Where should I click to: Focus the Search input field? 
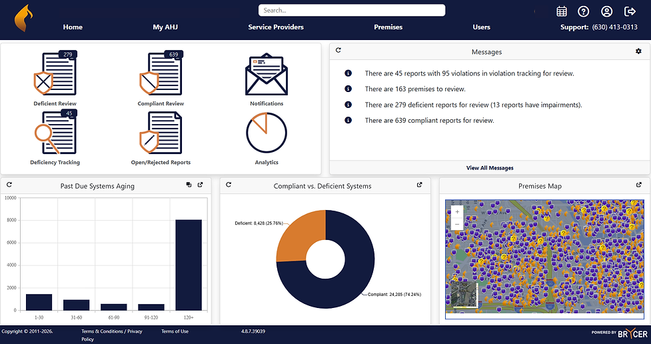pos(352,11)
